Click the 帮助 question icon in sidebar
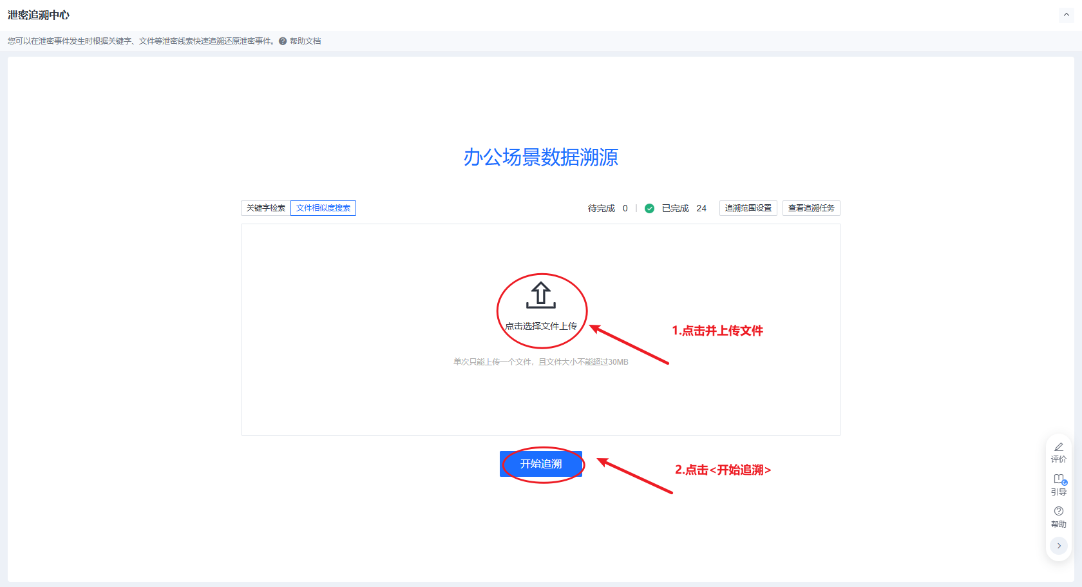This screenshot has height=587, width=1082. click(1058, 512)
